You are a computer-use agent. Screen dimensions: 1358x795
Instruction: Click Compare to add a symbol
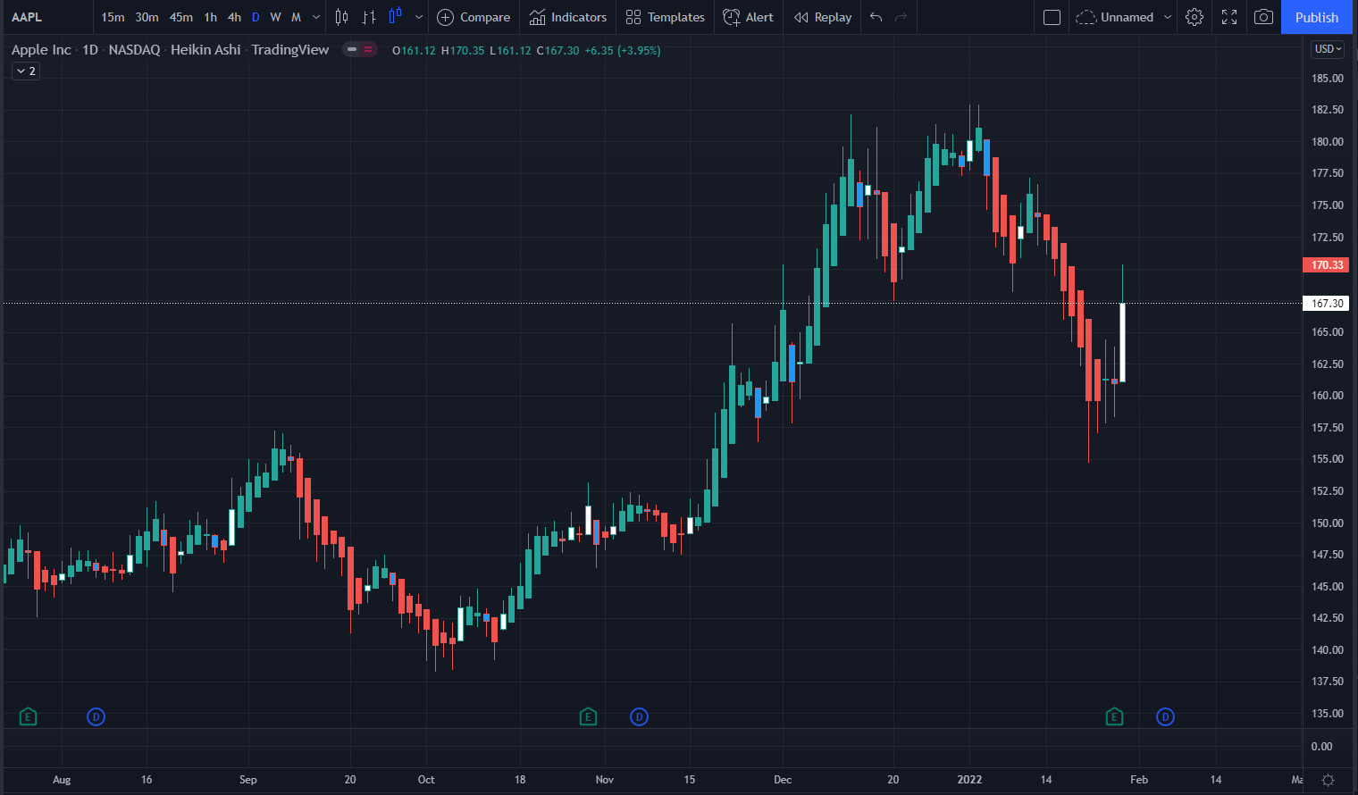coord(474,17)
